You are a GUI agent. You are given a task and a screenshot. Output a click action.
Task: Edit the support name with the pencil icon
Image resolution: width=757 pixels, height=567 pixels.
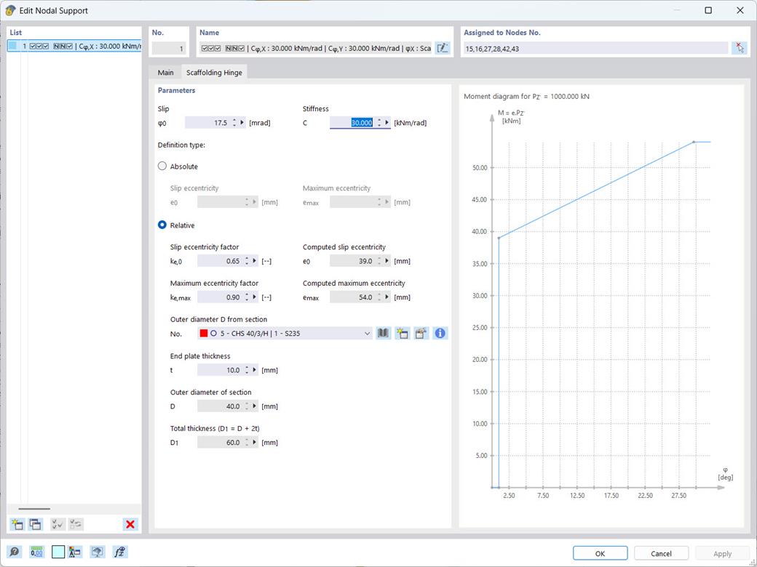[x=443, y=47]
